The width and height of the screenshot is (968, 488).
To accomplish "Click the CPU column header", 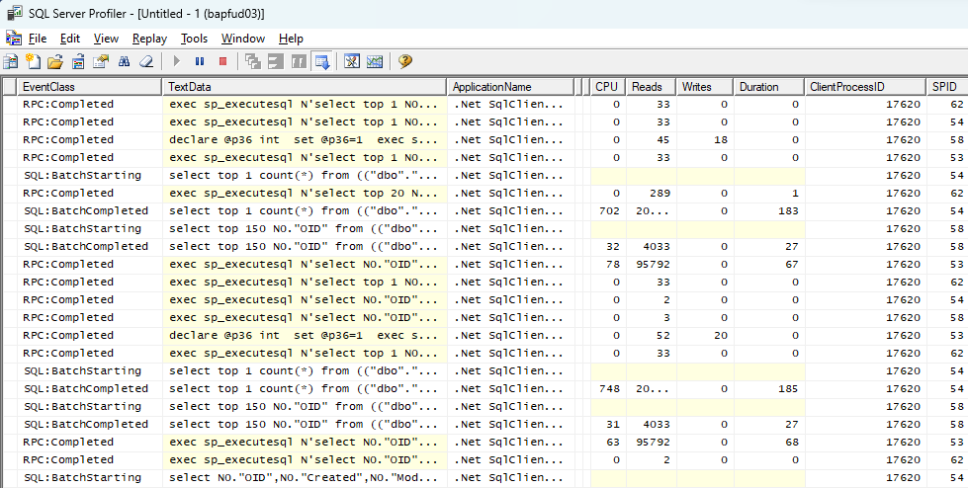I will click(x=607, y=87).
